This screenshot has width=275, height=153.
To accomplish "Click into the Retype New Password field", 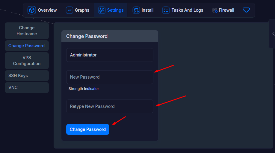I will pos(110,106).
